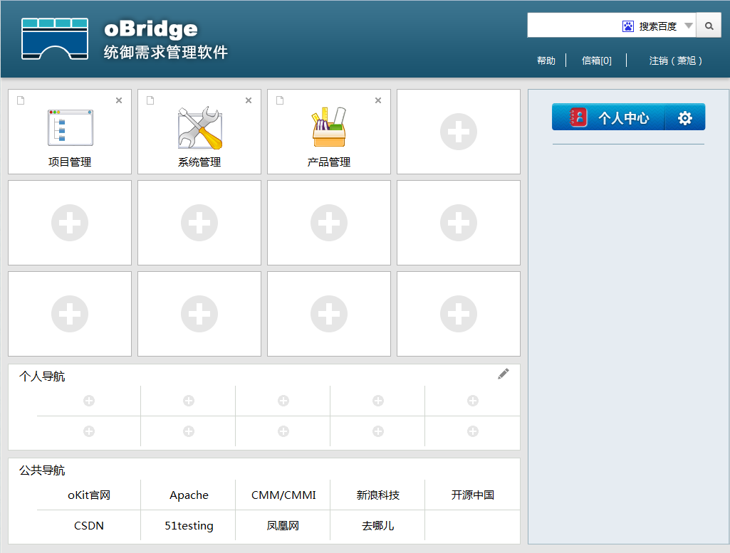Image resolution: width=730 pixels, height=553 pixels.
Task: Click the 个人导航 heading
Action: tap(42, 376)
